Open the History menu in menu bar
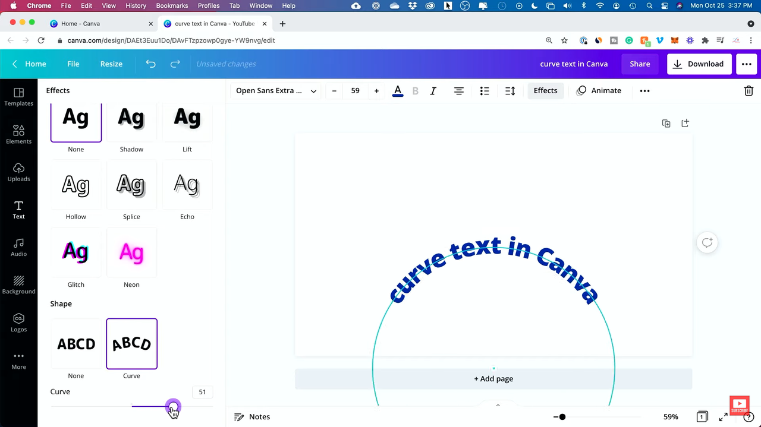 (136, 5)
